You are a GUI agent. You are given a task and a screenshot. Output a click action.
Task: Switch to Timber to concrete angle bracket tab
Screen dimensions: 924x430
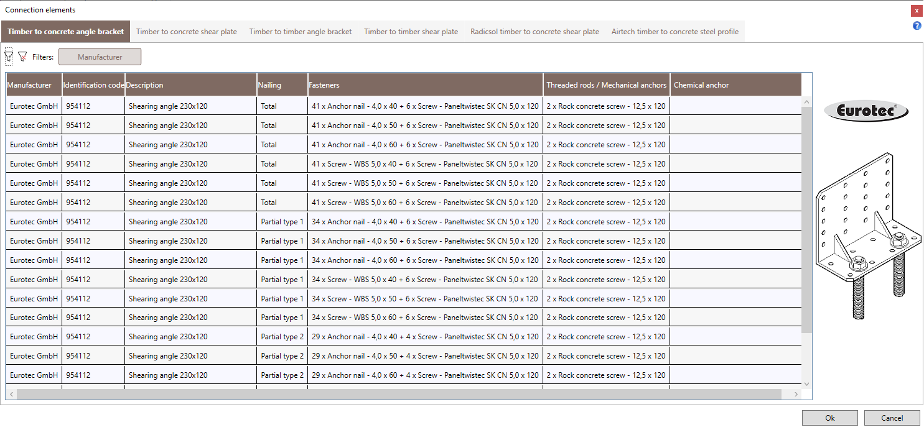(66, 32)
